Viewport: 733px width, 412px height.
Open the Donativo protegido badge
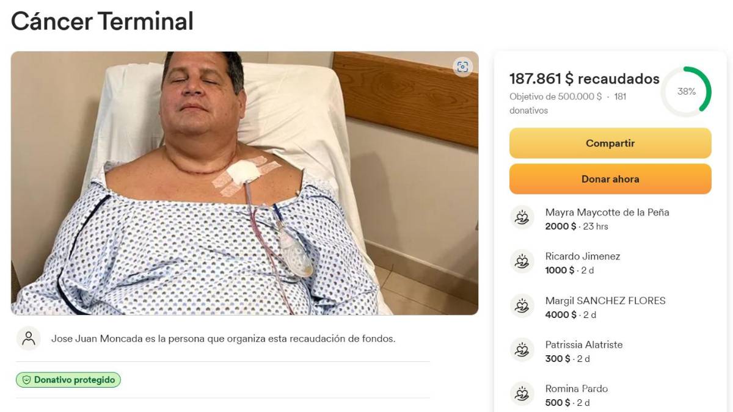pyautogui.click(x=68, y=380)
